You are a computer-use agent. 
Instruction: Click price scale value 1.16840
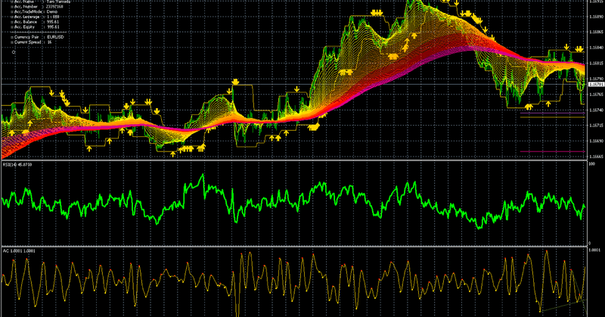(597, 48)
